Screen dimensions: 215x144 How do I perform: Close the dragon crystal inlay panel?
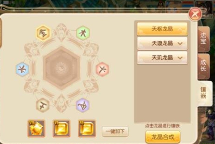pos(195,14)
